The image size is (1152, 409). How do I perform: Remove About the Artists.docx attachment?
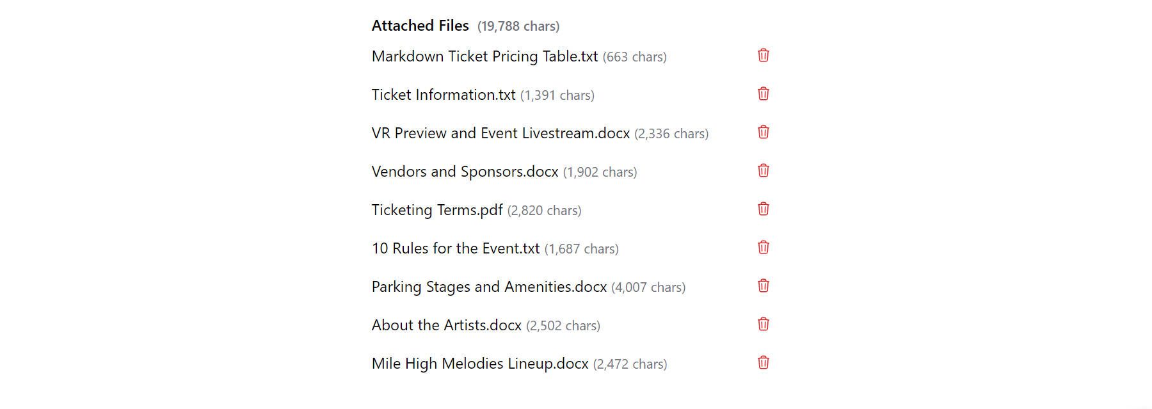pos(763,325)
